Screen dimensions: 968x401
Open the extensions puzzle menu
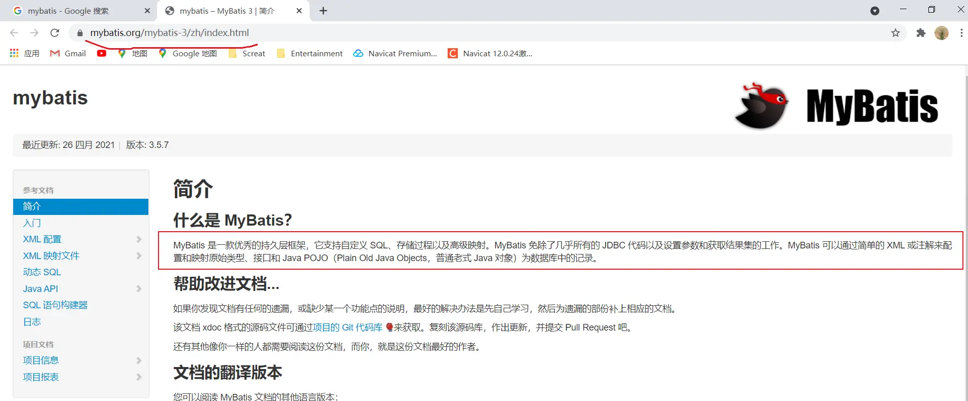click(x=921, y=33)
